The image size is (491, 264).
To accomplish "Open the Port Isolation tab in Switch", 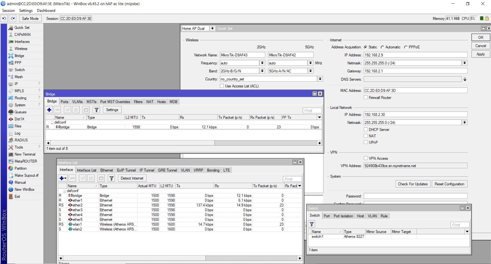I will coord(343,216).
